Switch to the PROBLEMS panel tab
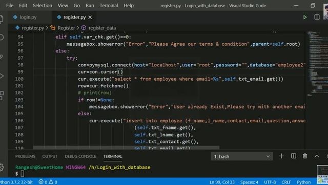328x185 pixels. click(x=25, y=156)
